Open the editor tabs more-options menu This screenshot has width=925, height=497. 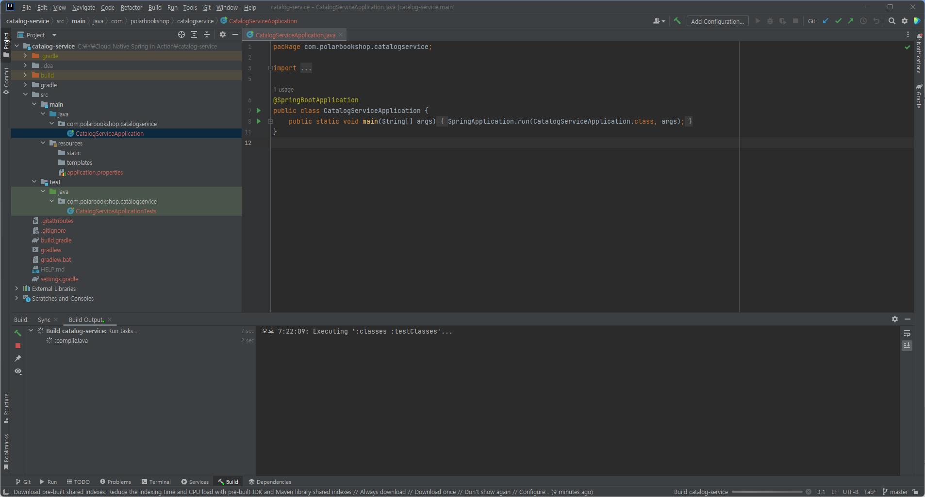908,34
